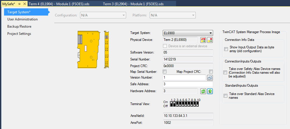Enable the Map Serial Number checkbox
The width and height of the screenshot is (290, 129).
(165, 71)
